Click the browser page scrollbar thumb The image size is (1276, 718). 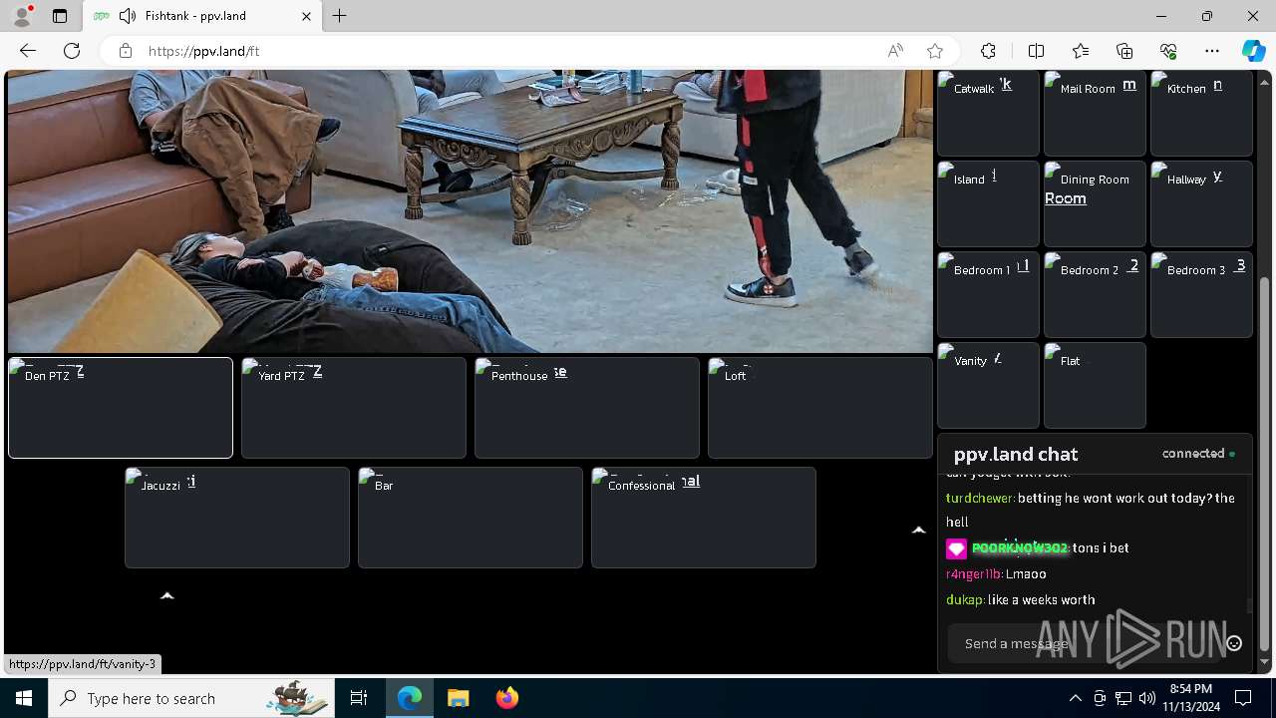point(1265,463)
